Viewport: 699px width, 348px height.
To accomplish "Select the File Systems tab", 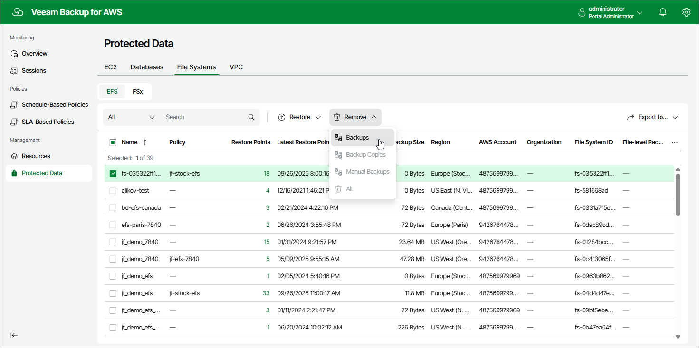I will point(196,67).
